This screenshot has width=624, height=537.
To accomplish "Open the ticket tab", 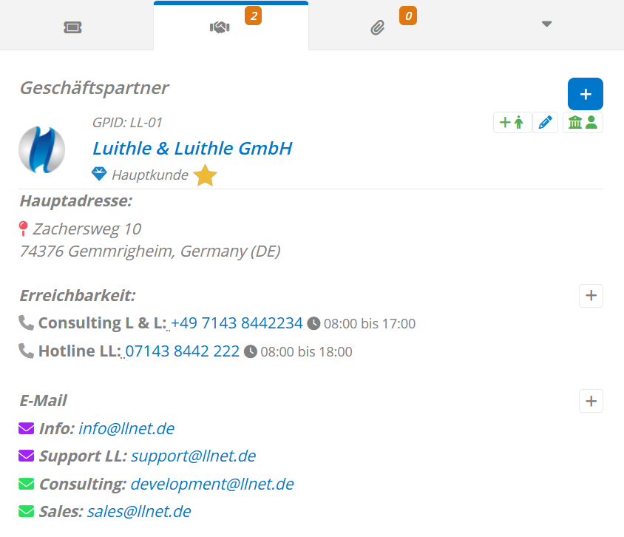I will pyautogui.click(x=72, y=27).
